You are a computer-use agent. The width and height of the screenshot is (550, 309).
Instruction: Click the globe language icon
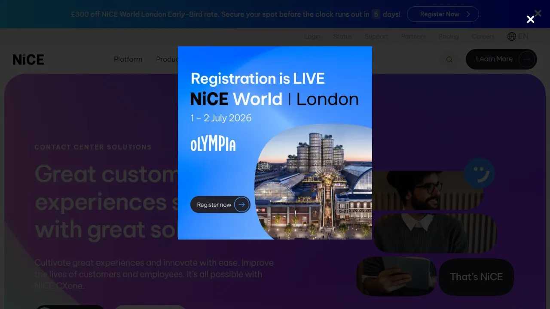coord(511,36)
